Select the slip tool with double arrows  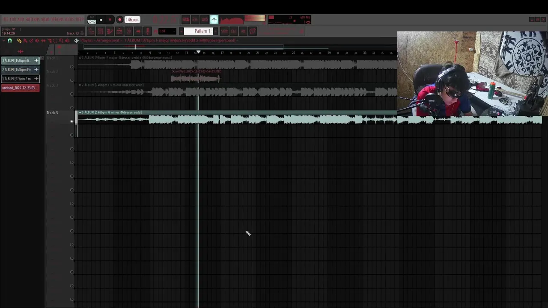pos(43,41)
